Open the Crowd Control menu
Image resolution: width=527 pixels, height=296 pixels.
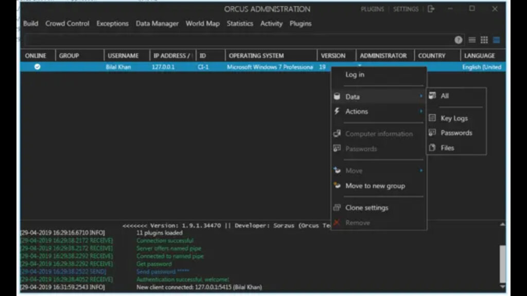[x=67, y=24]
